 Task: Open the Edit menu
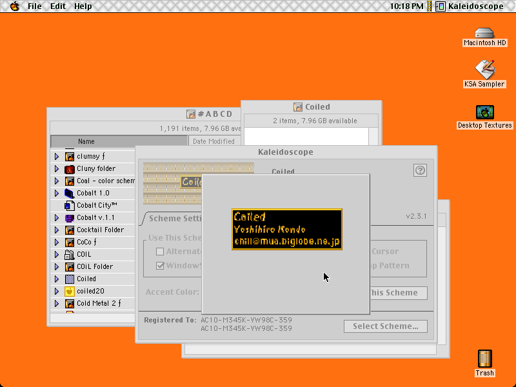[x=58, y=6]
